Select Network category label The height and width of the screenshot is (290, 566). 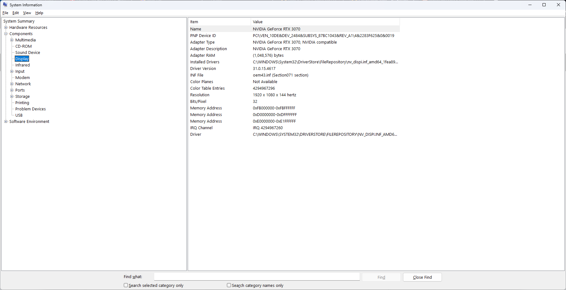click(23, 84)
